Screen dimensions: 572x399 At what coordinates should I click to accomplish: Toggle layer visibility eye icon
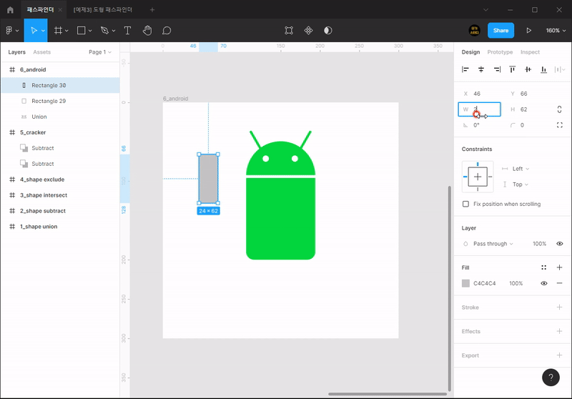coord(559,244)
